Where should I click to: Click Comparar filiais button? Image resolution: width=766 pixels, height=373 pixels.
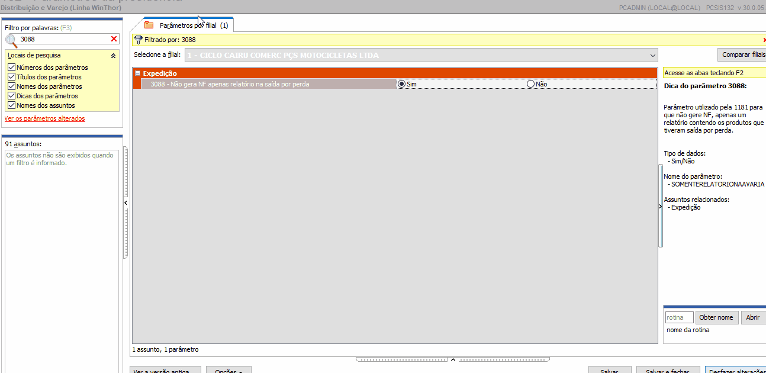[x=742, y=54]
